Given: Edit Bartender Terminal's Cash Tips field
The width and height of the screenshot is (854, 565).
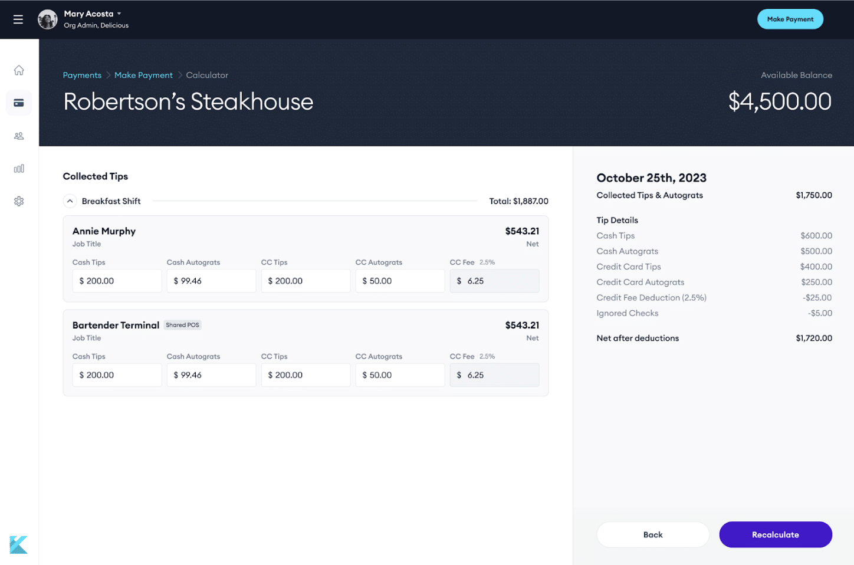Looking at the screenshot, I should (117, 375).
